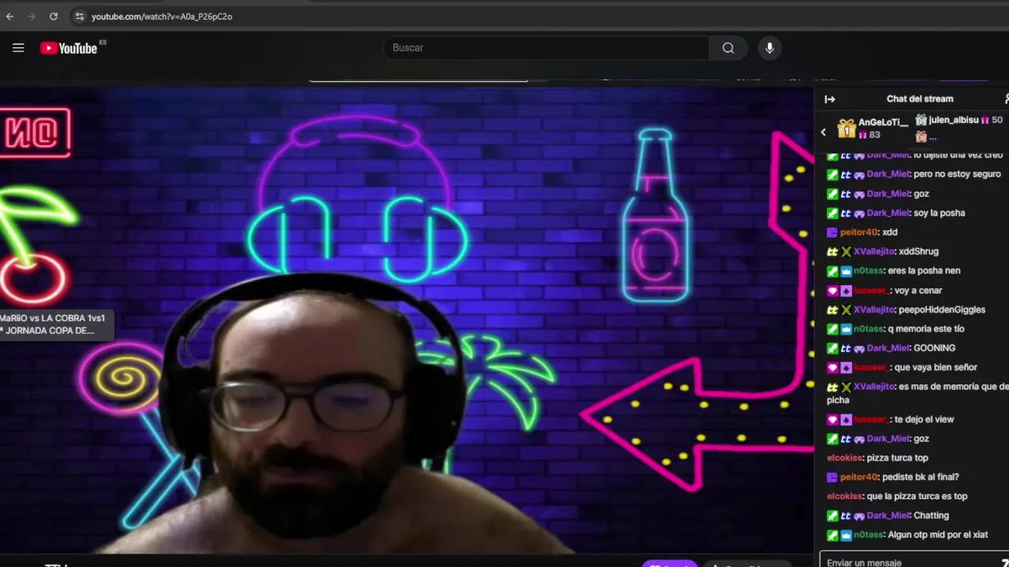
Task: Click the 'Chat del stream' header
Action: click(920, 99)
